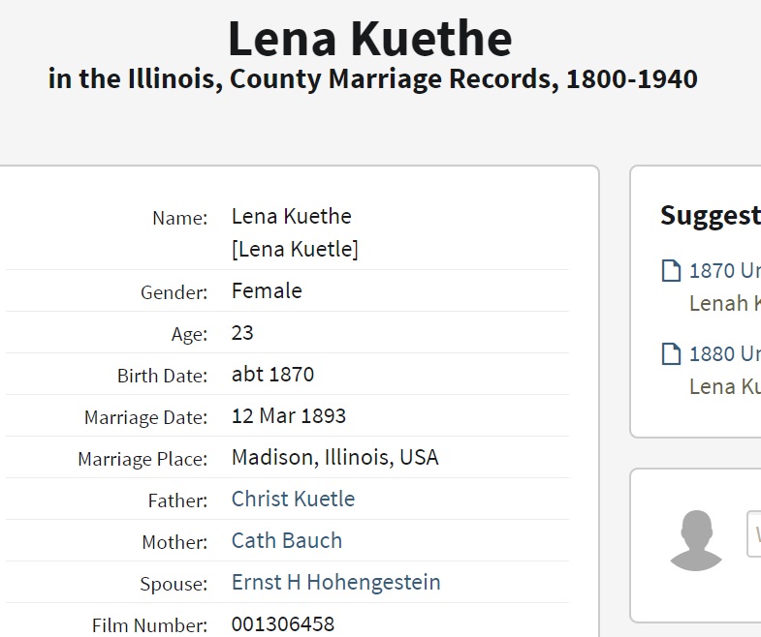Click the Lena Kuethe page heading
Screen dimensions: 761x637
click(x=369, y=39)
